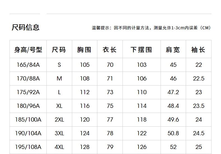This screenshot has height=154, width=221.
Task: Click the 袖长 column header
Action: (x=198, y=50)
